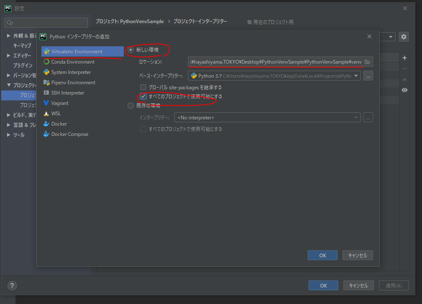422x304 pixels.
Task: Choose the Docker Compose icon
Action: pyautogui.click(x=46, y=134)
